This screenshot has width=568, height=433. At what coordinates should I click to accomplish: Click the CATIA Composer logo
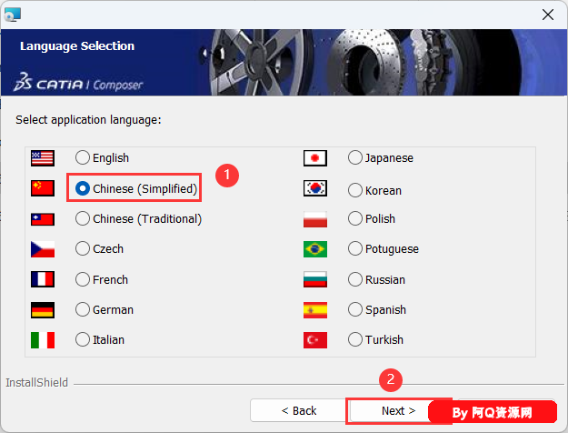(x=78, y=82)
